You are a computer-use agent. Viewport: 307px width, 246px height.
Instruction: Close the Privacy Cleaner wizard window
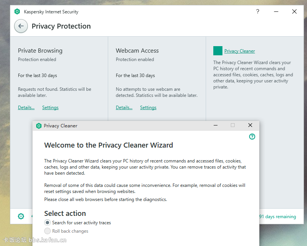click(250, 125)
